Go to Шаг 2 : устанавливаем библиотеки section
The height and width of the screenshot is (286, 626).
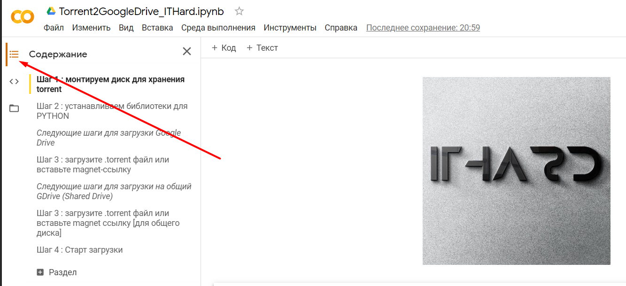tap(112, 111)
